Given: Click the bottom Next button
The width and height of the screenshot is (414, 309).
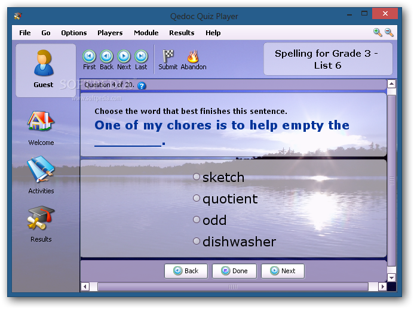Looking at the screenshot, I should click(x=283, y=271).
